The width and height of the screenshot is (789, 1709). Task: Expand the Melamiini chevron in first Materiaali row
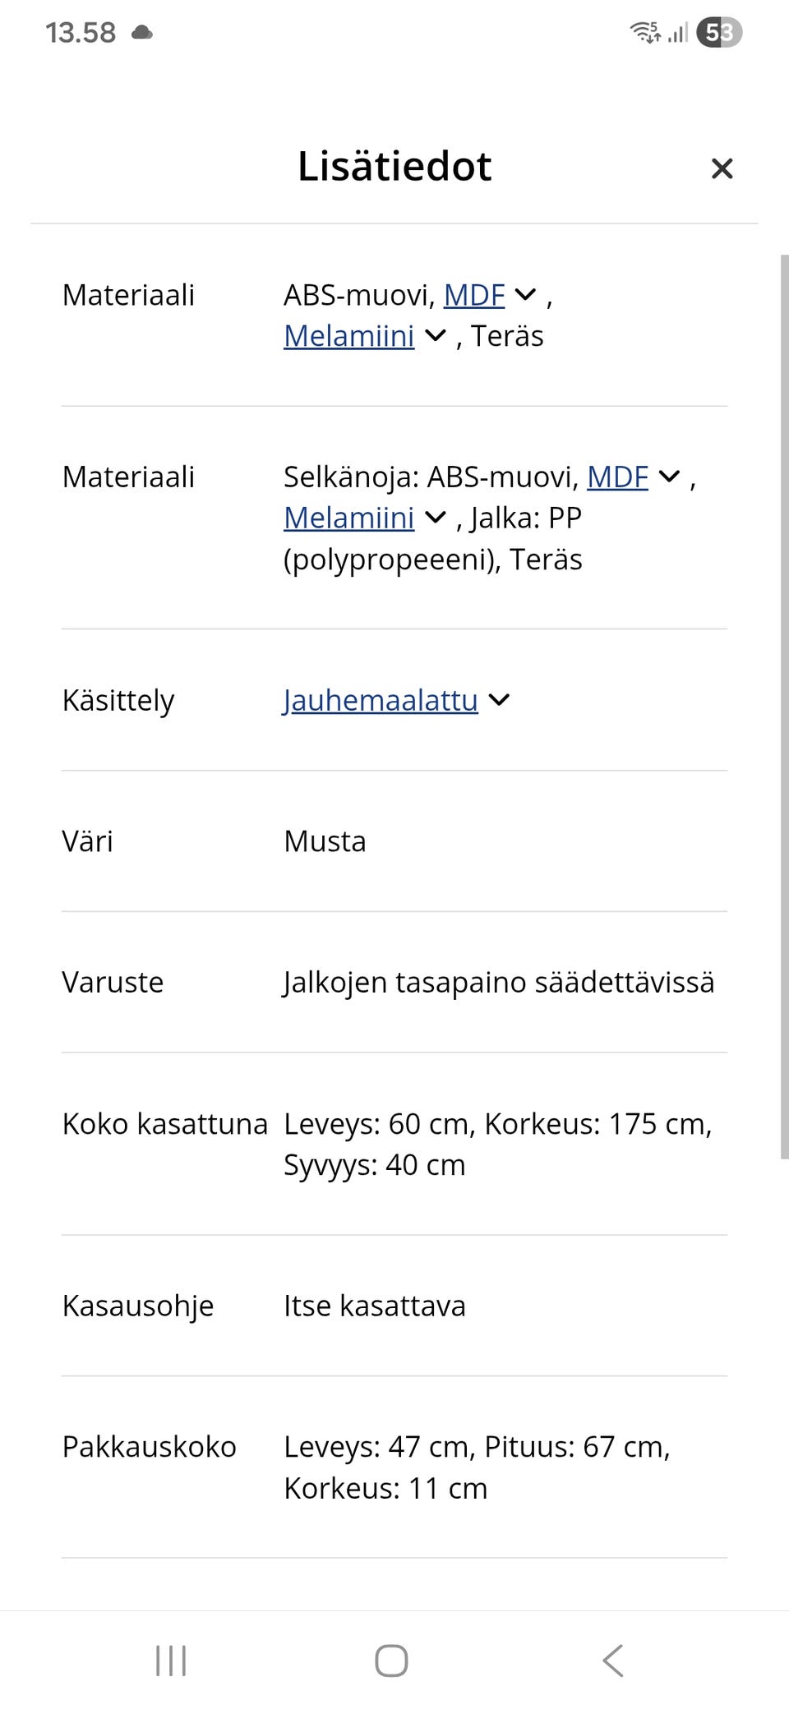click(x=434, y=335)
